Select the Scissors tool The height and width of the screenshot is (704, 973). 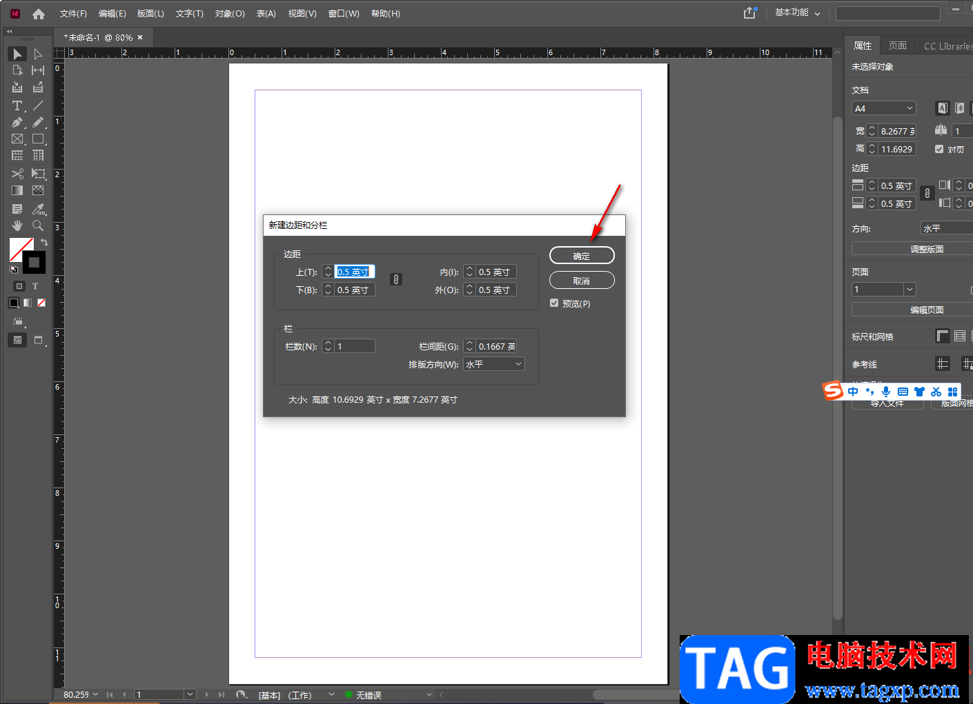pyautogui.click(x=17, y=174)
